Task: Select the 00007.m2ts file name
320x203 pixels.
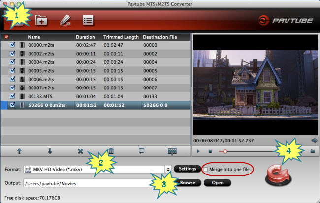Action: [41, 88]
